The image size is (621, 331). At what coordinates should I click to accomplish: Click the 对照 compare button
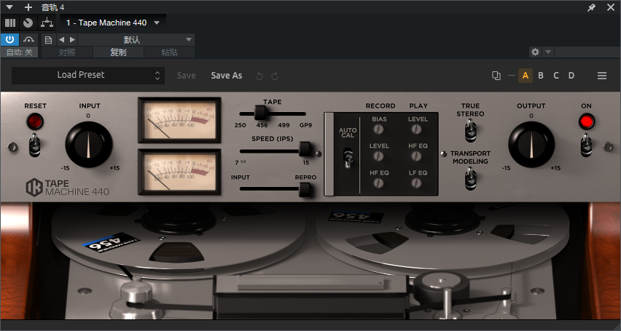coord(67,52)
